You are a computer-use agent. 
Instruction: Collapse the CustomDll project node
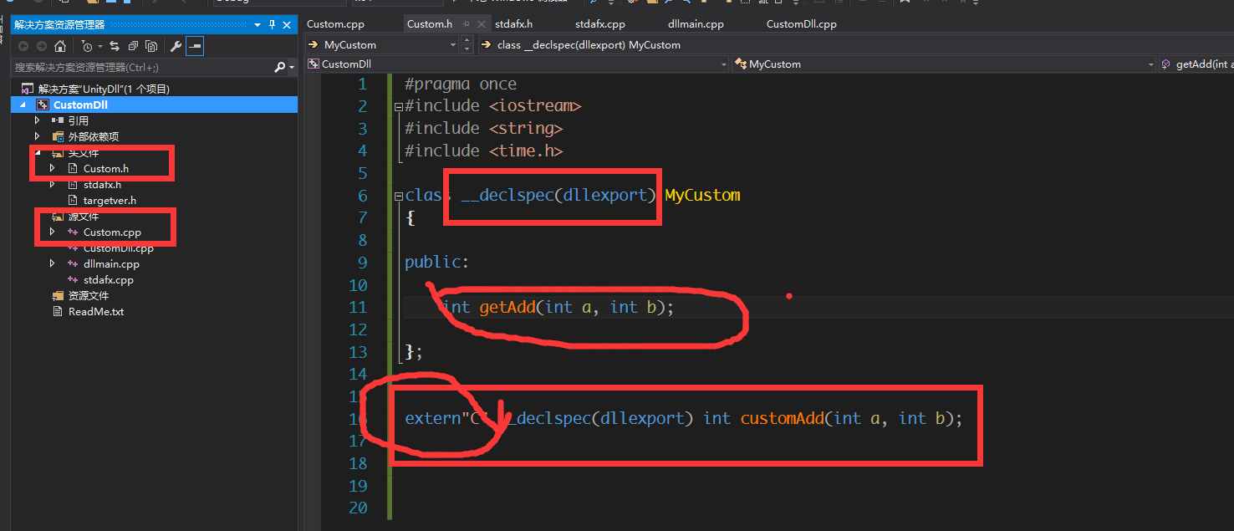pos(21,105)
